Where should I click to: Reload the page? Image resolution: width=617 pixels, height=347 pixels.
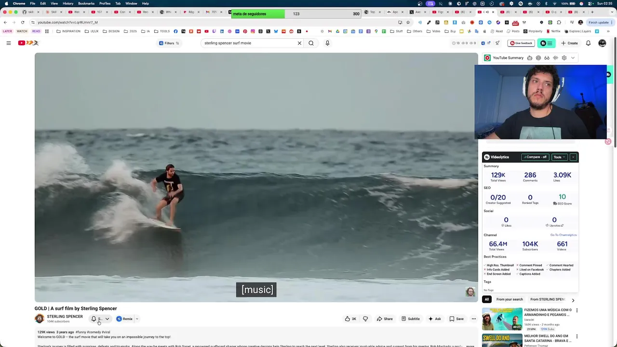(x=23, y=22)
